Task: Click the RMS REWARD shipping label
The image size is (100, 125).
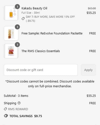Action: pos(18,109)
